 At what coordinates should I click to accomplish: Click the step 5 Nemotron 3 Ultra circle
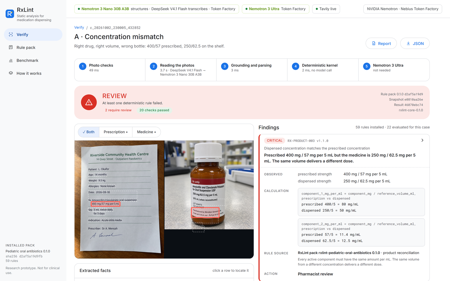pyautogui.click(x=366, y=66)
